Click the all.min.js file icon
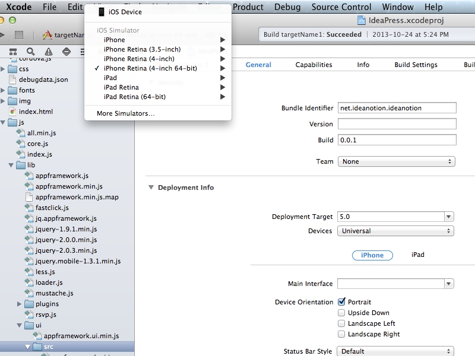 pos(21,133)
